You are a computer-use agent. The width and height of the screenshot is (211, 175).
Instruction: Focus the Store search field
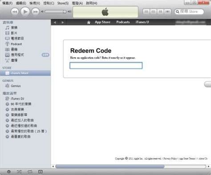(x=189, y=12)
